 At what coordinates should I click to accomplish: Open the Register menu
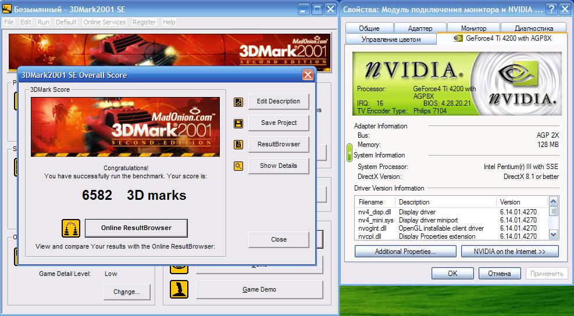coord(144,22)
